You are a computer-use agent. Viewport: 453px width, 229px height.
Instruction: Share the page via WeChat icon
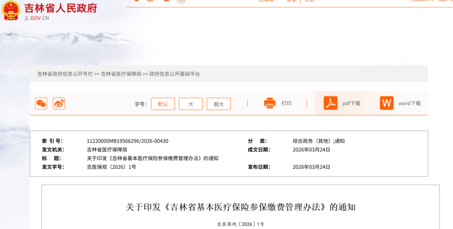[41, 104]
